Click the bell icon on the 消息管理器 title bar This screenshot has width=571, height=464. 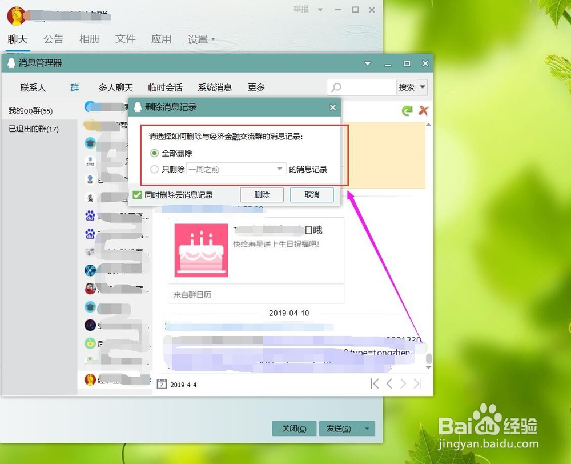(x=11, y=63)
